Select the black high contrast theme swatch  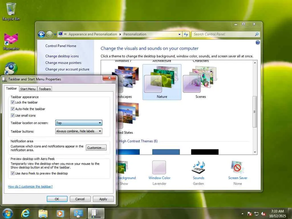coord(205,152)
